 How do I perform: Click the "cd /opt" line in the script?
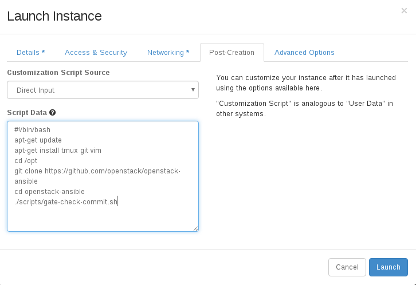click(26, 161)
